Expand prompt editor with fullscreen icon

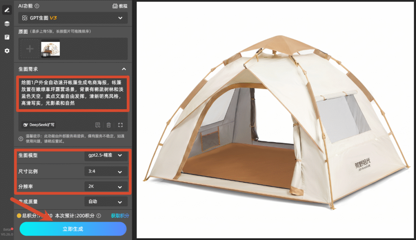pos(120,125)
